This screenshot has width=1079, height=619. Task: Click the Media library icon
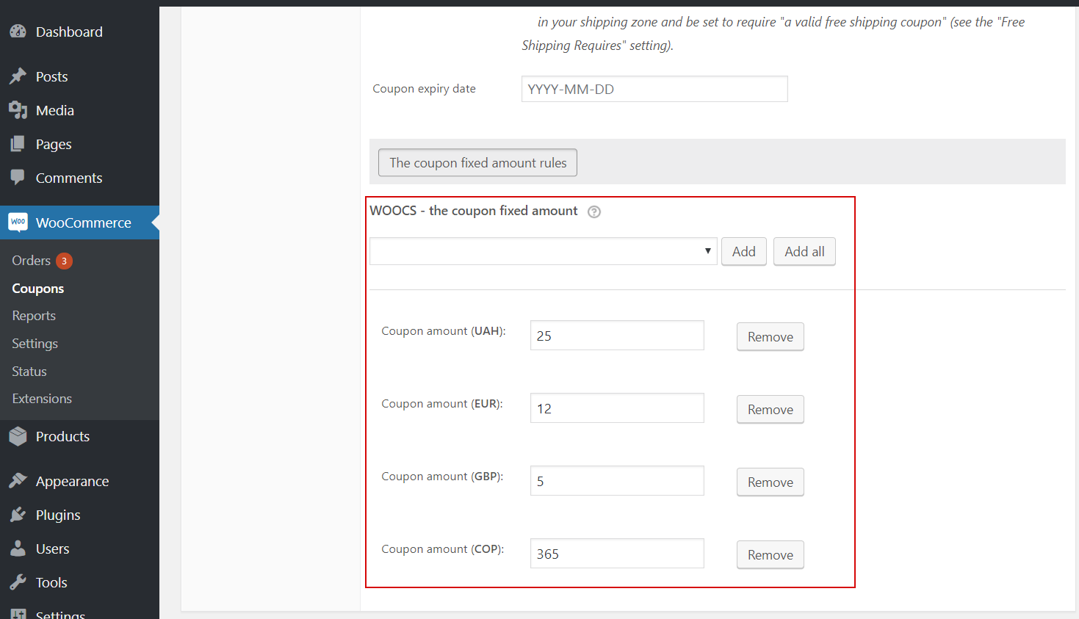(18, 110)
